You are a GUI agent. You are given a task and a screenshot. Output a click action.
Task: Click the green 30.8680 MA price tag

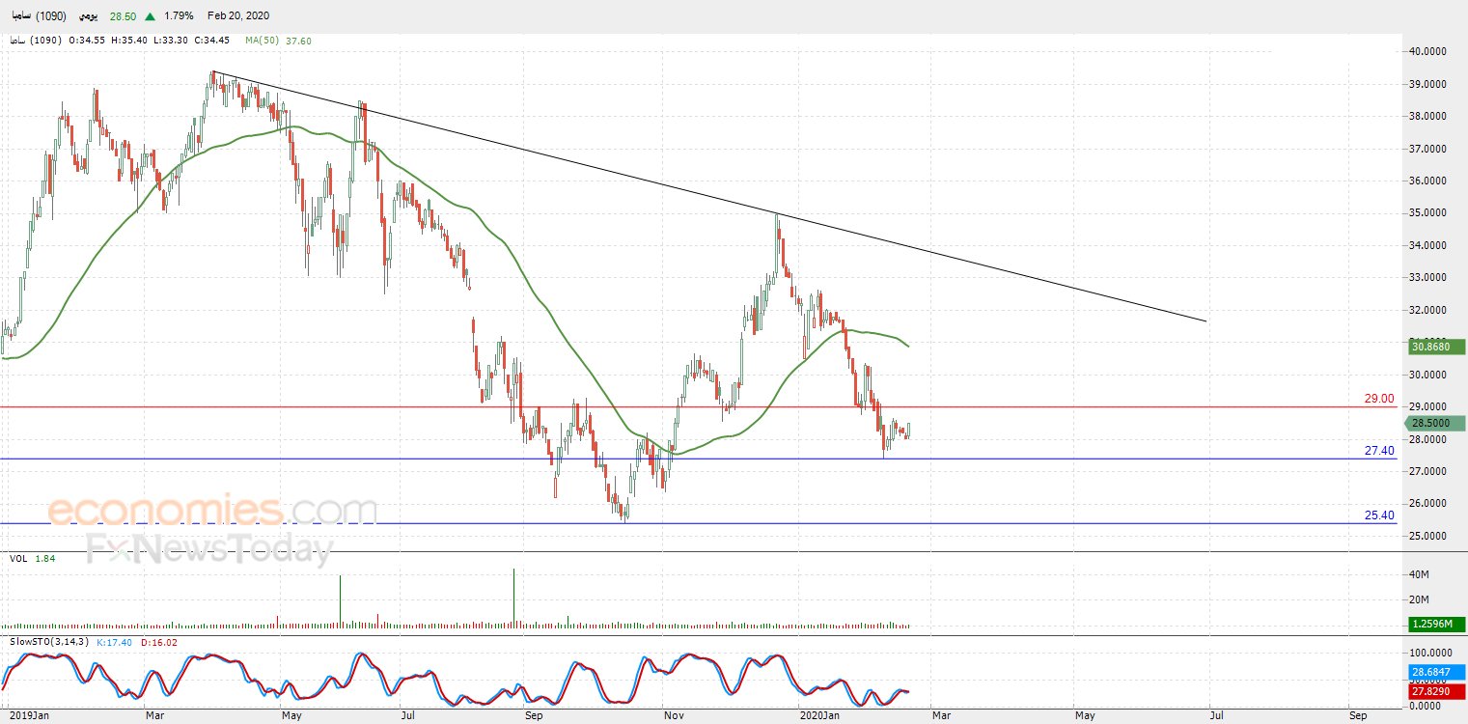point(1436,347)
